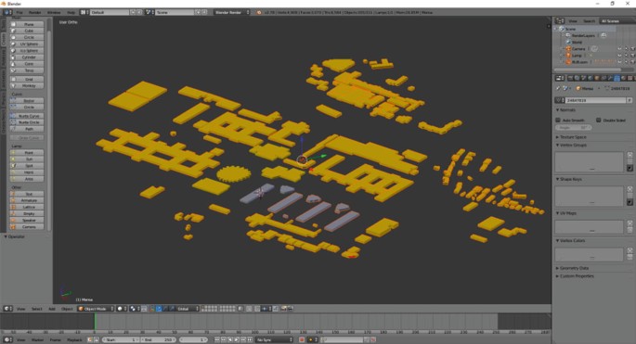The height and width of the screenshot is (344, 636).
Task: Open the Render menu
Action: point(35,13)
